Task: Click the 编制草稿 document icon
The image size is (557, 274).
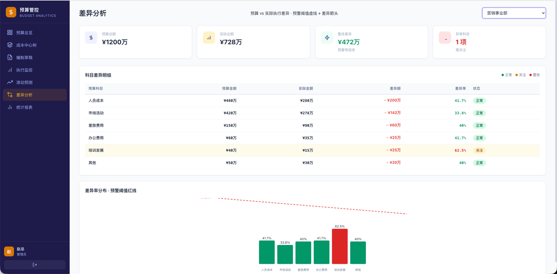Action: point(10,57)
